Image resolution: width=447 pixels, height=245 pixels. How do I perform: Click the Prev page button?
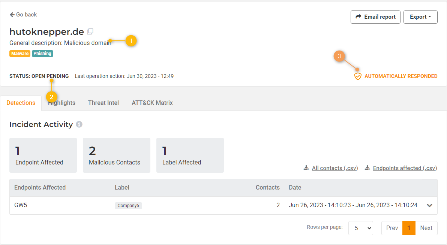pos(392,228)
